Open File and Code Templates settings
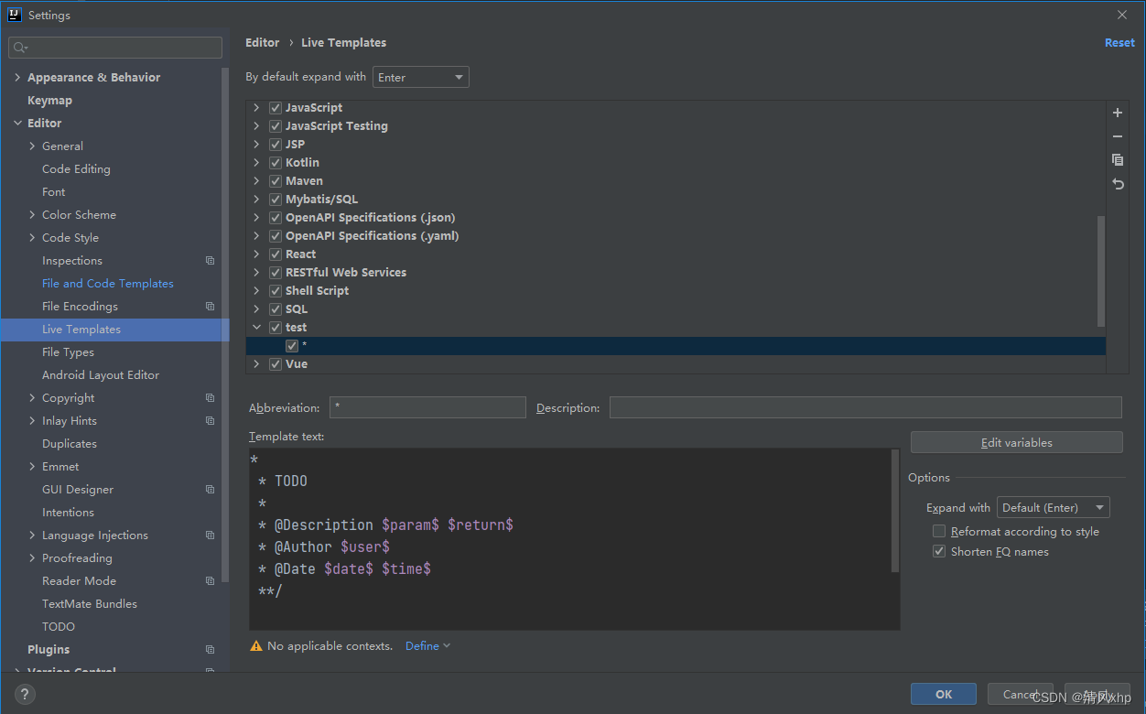1146x714 pixels. pyautogui.click(x=107, y=284)
